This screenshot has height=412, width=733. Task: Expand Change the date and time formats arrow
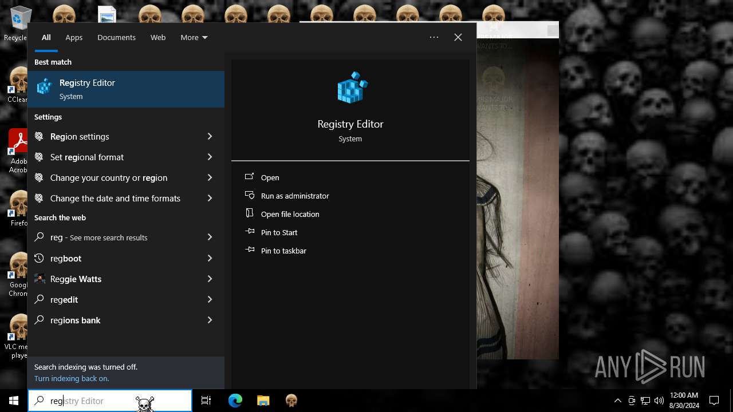click(x=210, y=198)
